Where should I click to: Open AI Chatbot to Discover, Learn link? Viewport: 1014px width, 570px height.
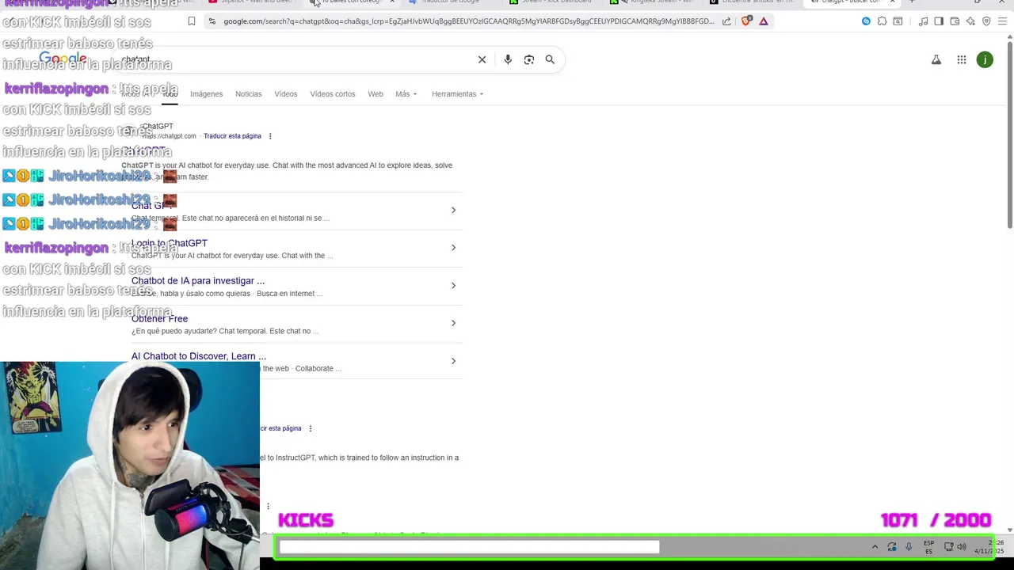199,356
